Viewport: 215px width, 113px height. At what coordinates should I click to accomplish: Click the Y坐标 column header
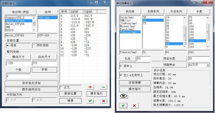[x=90, y=12]
